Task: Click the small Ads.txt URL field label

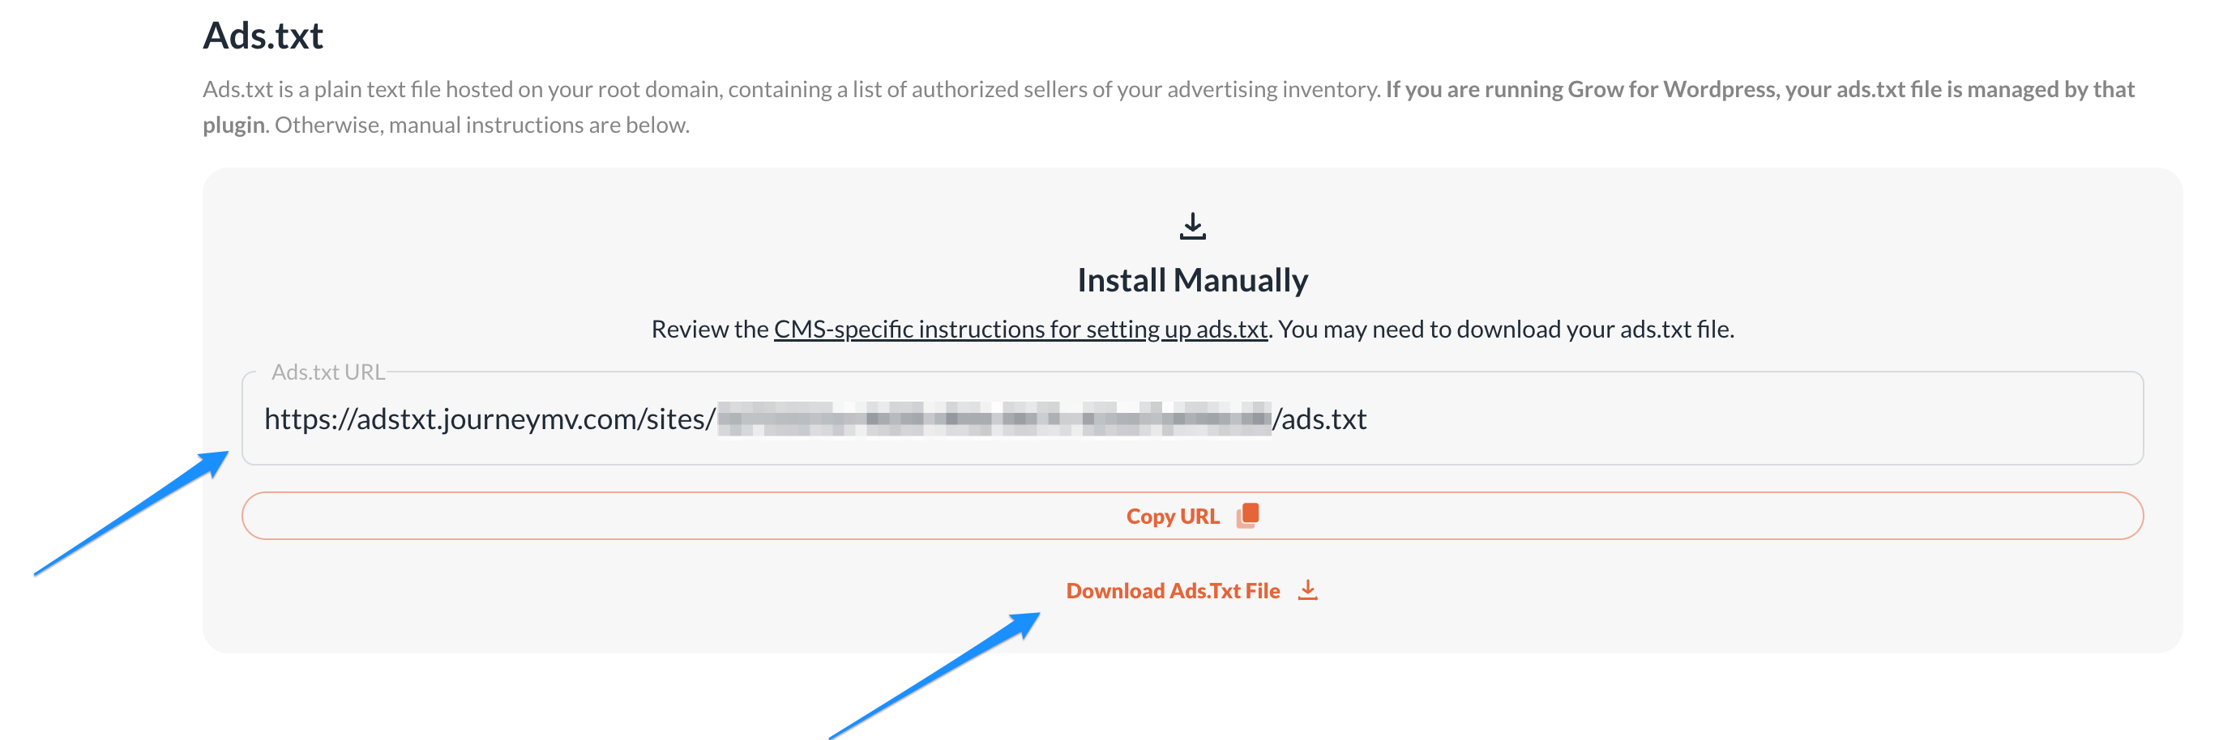Action: [x=327, y=372]
